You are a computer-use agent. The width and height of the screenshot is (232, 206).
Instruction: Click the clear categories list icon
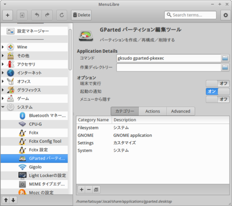[96, 190]
